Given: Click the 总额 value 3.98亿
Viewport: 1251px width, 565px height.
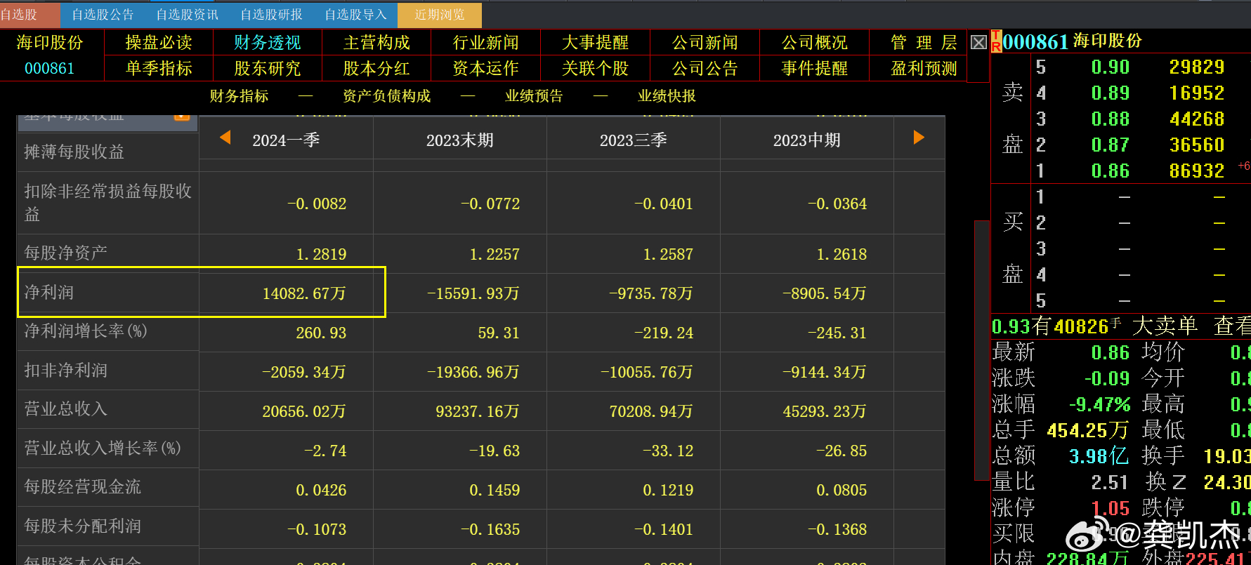Looking at the screenshot, I should pos(1098,456).
